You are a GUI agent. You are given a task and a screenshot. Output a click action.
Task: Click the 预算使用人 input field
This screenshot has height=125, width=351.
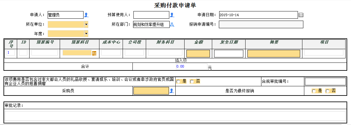pos(151,15)
